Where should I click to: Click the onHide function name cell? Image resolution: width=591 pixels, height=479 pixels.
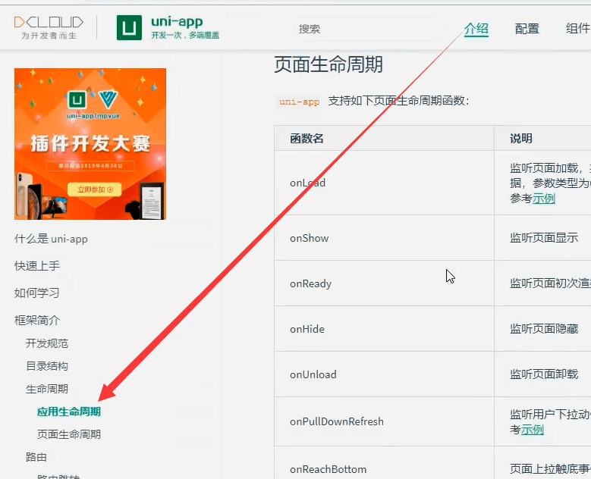384,329
